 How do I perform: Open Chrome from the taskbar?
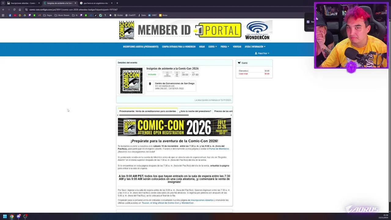coord(12,216)
